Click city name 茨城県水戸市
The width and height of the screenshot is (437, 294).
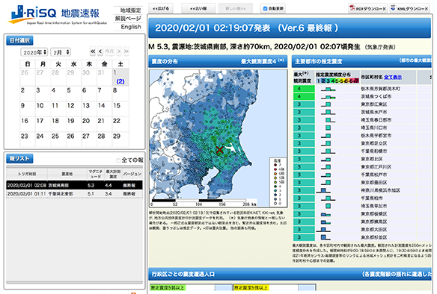pos(374,112)
